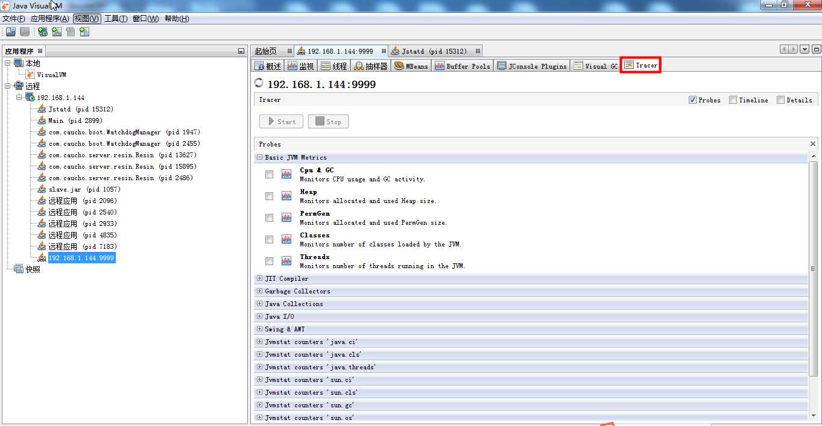Expand the Java I/O section
This screenshot has height=426, width=822.
click(260, 316)
